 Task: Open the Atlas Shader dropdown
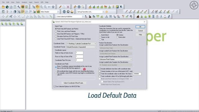tap(50, 12)
